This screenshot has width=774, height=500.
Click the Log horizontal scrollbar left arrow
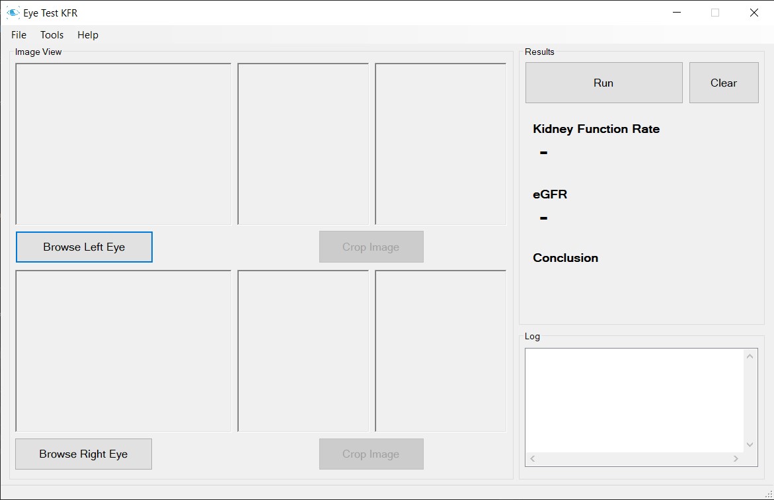(x=533, y=458)
